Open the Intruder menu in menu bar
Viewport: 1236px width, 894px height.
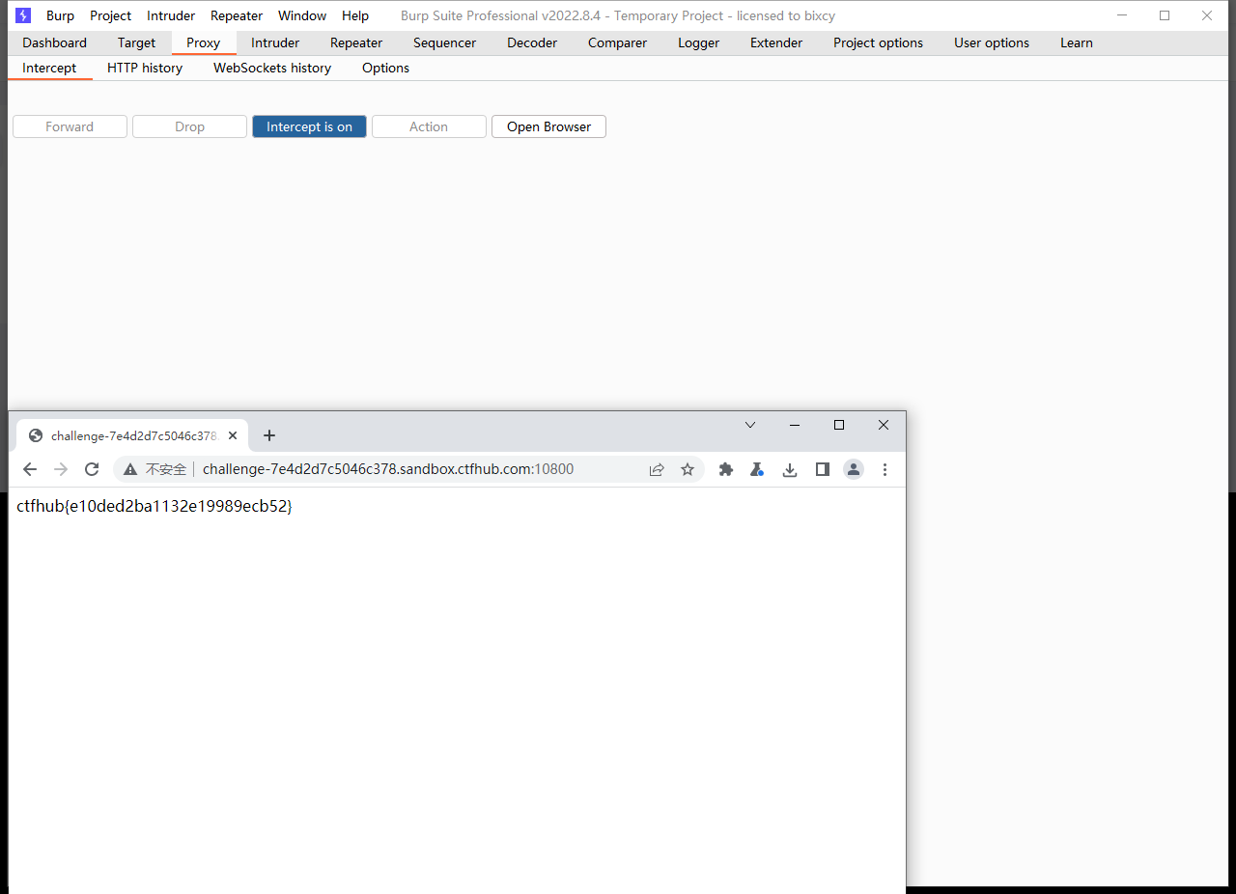point(171,15)
